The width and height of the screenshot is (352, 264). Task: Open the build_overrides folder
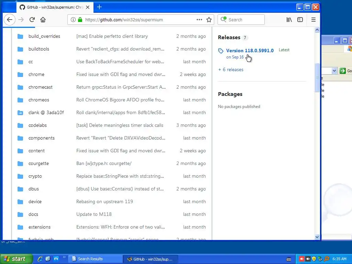pyautogui.click(x=44, y=36)
